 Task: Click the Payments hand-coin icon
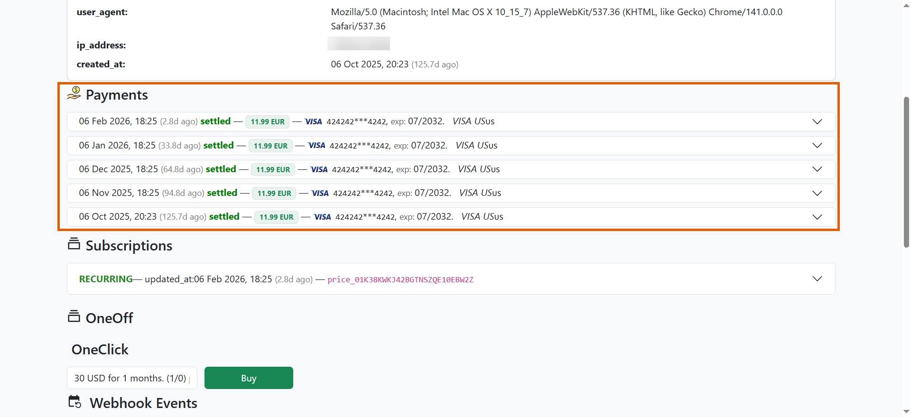(74, 93)
